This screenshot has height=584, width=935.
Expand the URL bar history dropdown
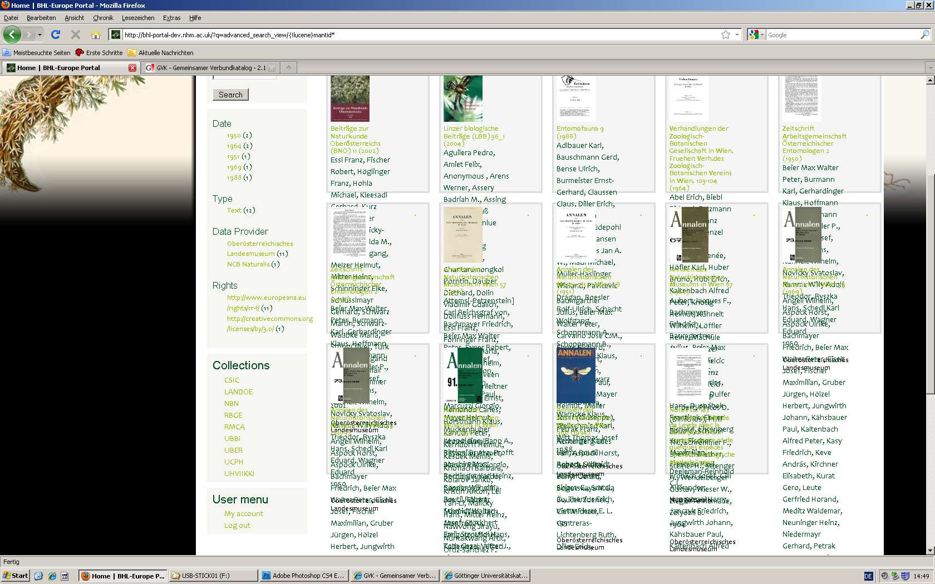(x=737, y=34)
